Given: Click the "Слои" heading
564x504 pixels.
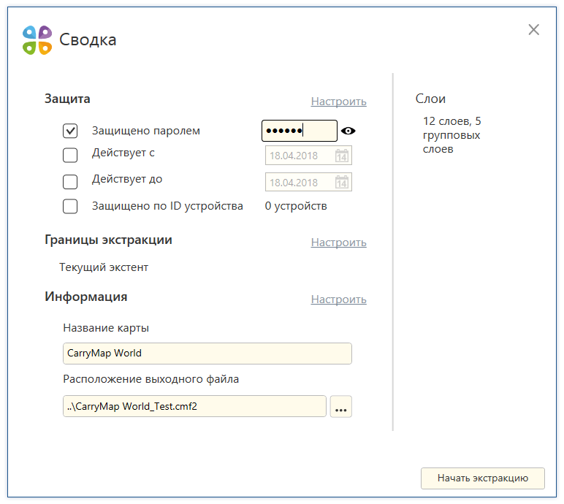Looking at the screenshot, I should (x=430, y=99).
